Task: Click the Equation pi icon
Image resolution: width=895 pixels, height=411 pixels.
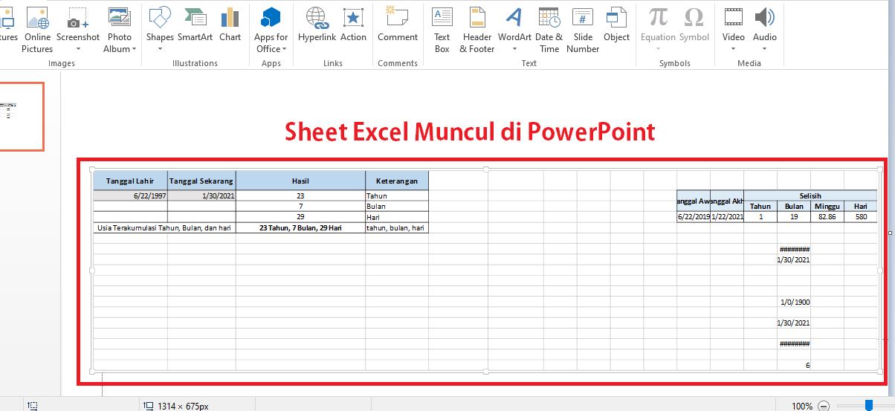Action: click(658, 17)
